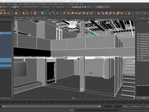The width and height of the screenshot is (149, 112).
Task: Open the Mesh Tools menu
Action: pos(34,4)
